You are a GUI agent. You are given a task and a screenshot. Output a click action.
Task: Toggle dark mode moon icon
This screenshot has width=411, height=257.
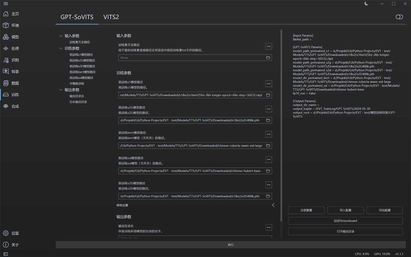[x=366, y=4]
